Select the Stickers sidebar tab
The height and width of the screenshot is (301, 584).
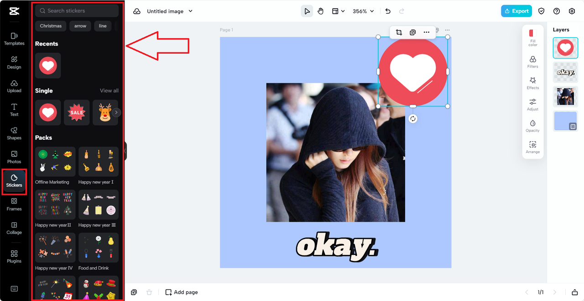[14, 181]
